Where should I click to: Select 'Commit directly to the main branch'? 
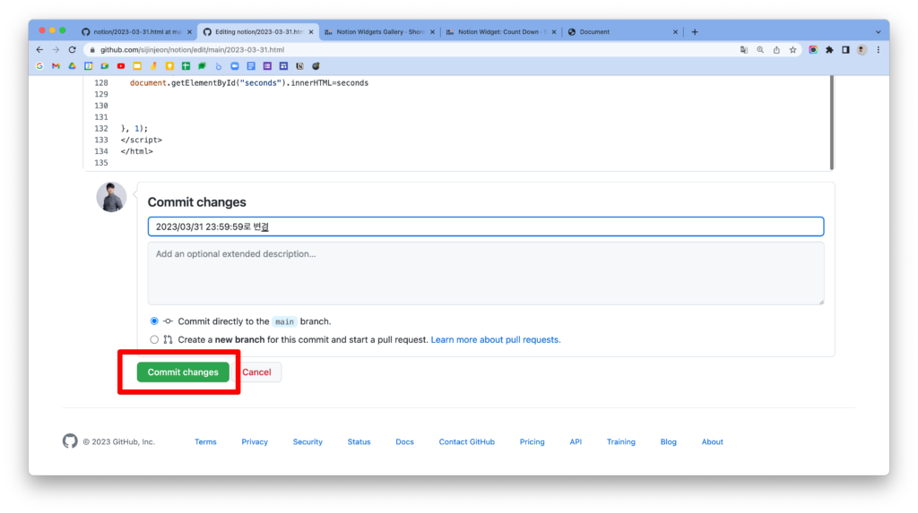pyautogui.click(x=154, y=321)
